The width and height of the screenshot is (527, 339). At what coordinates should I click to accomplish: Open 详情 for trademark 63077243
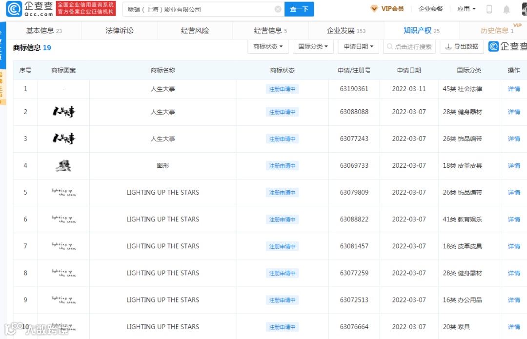click(514, 139)
